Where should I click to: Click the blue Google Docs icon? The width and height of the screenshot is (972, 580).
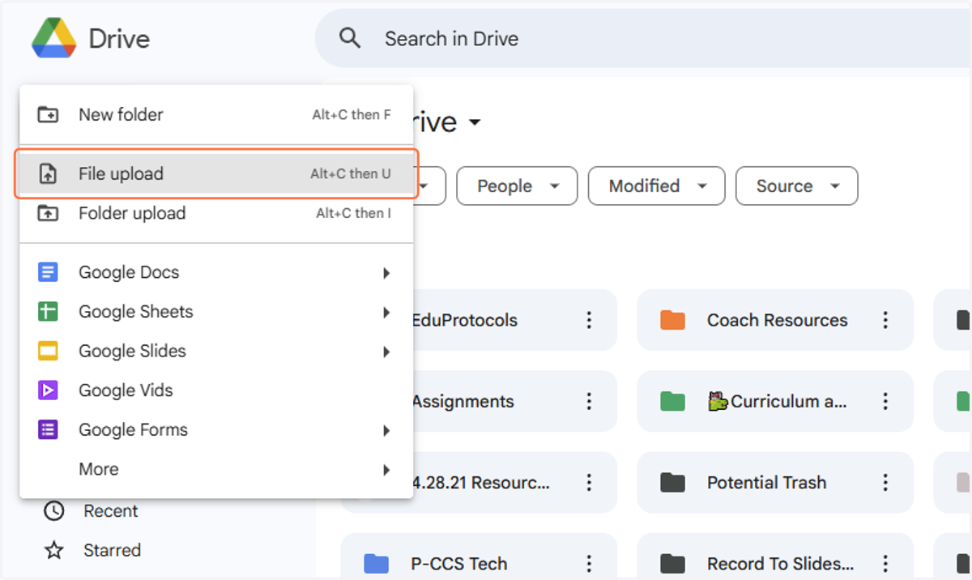pos(49,272)
